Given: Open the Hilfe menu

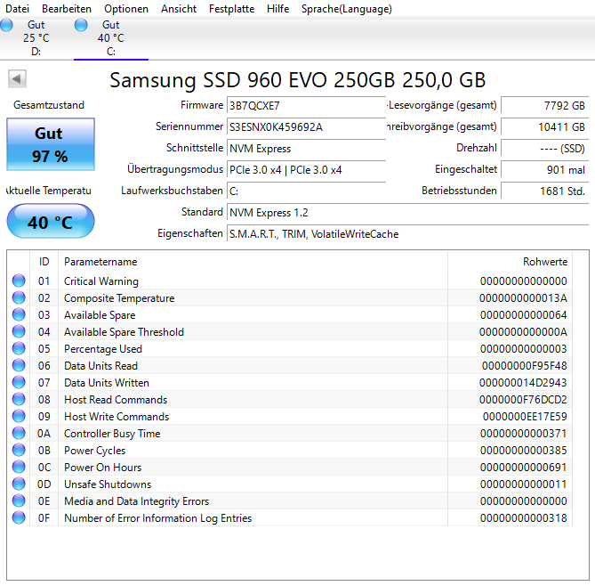Looking at the screenshot, I should point(277,9).
